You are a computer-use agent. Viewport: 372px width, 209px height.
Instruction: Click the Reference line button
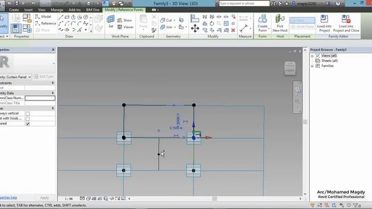pos(45,23)
